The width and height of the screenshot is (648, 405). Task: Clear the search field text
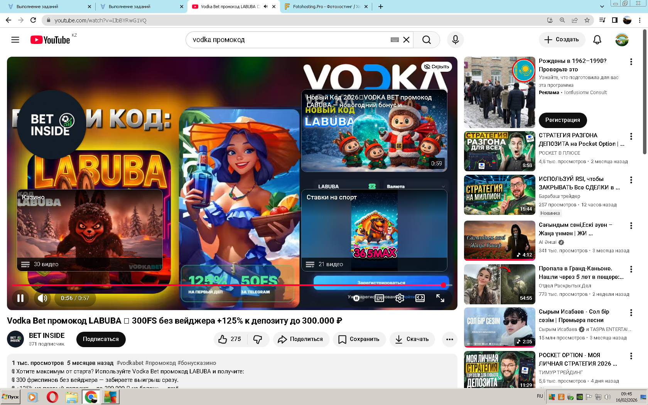(406, 40)
